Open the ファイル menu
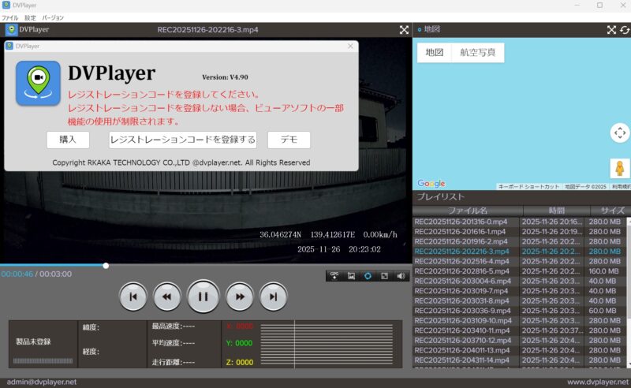The width and height of the screenshot is (631, 388). (x=9, y=17)
